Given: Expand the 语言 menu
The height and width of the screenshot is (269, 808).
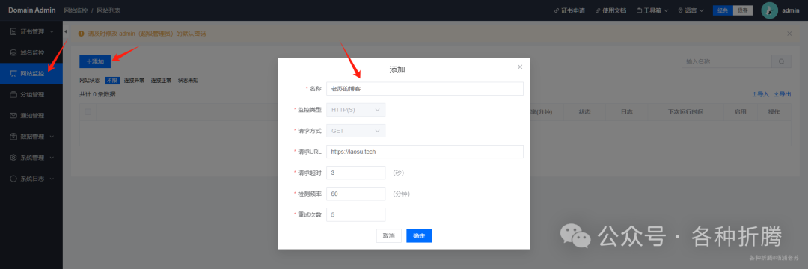Looking at the screenshot, I should (x=692, y=10).
